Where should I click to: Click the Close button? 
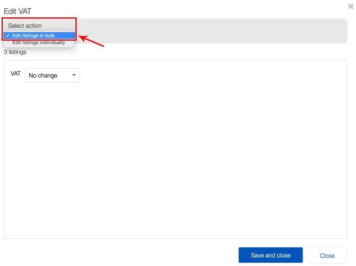pos(327,256)
